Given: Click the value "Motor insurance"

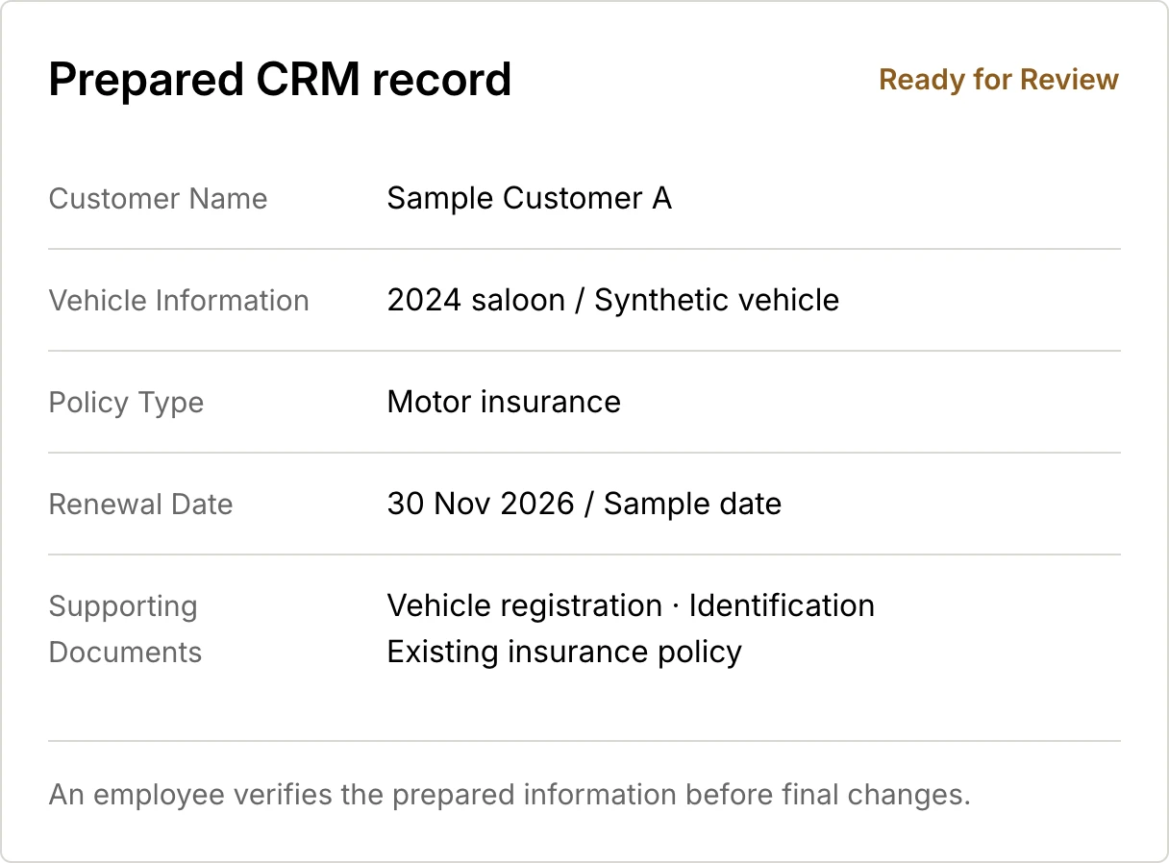Looking at the screenshot, I should 504,402.
